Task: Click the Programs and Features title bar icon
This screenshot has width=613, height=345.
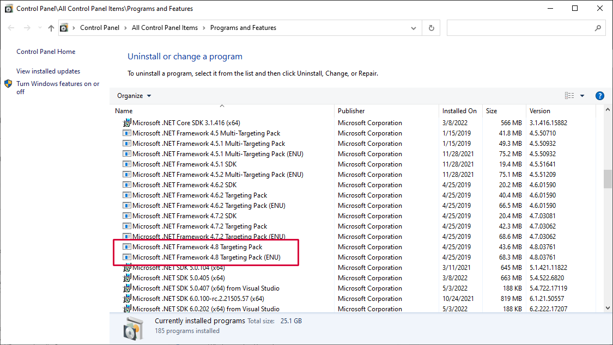Action: [x=8, y=8]
